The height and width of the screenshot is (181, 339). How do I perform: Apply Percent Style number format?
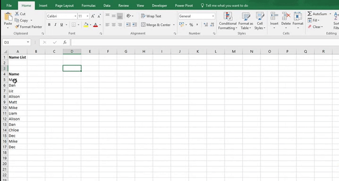(x=191, y=25)
